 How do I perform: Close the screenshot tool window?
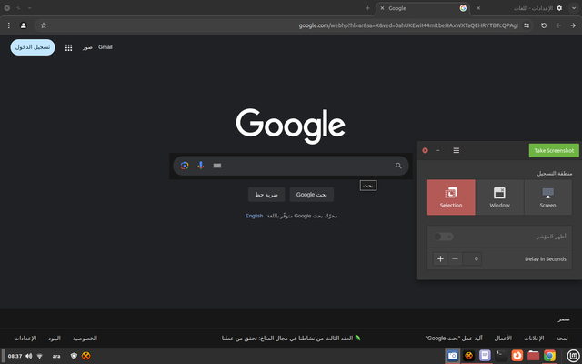point(425,150)
